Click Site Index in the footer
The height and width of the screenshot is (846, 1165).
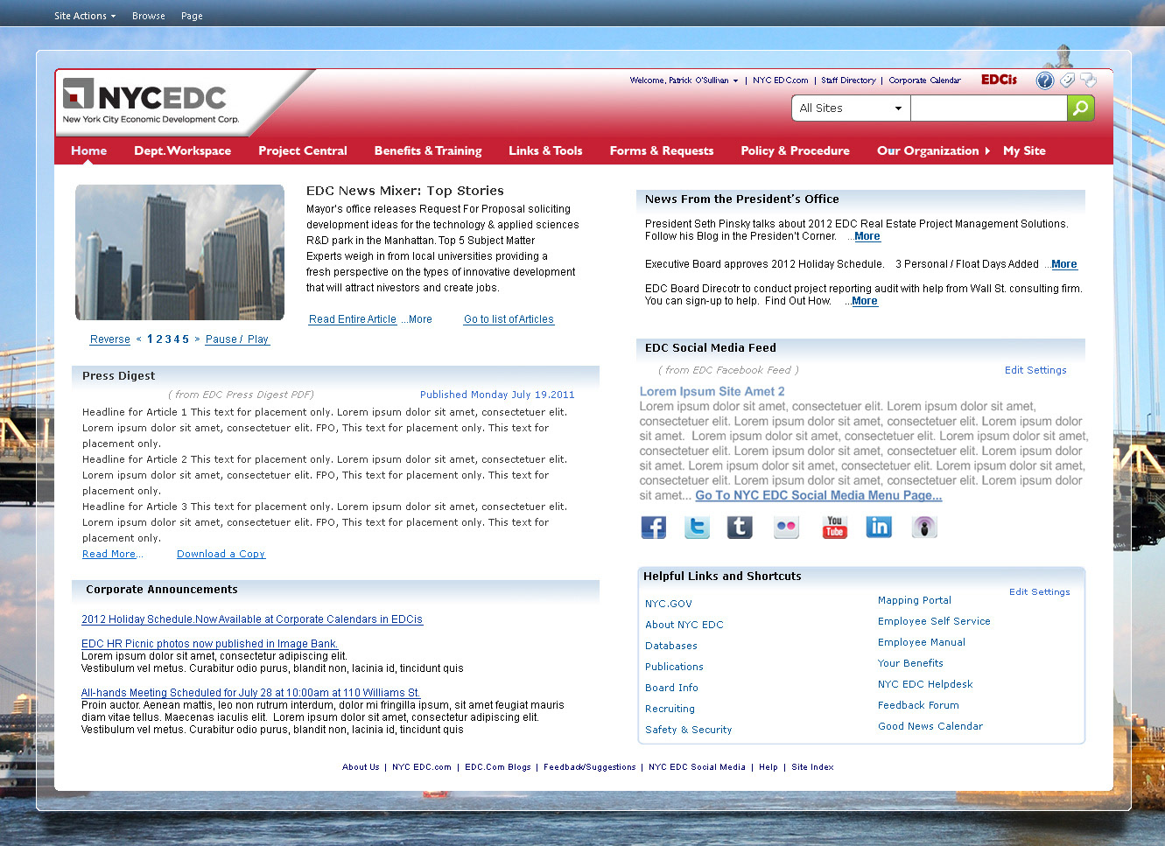812,767
